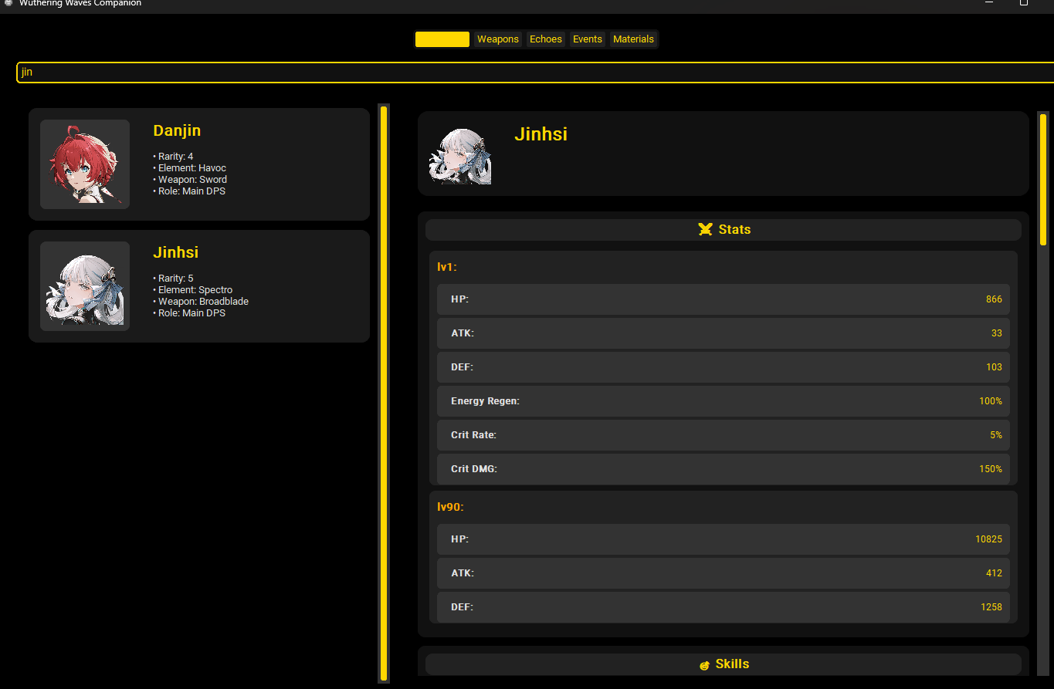
Task: Switch to the Echoes tab
Action: point(545,39)
